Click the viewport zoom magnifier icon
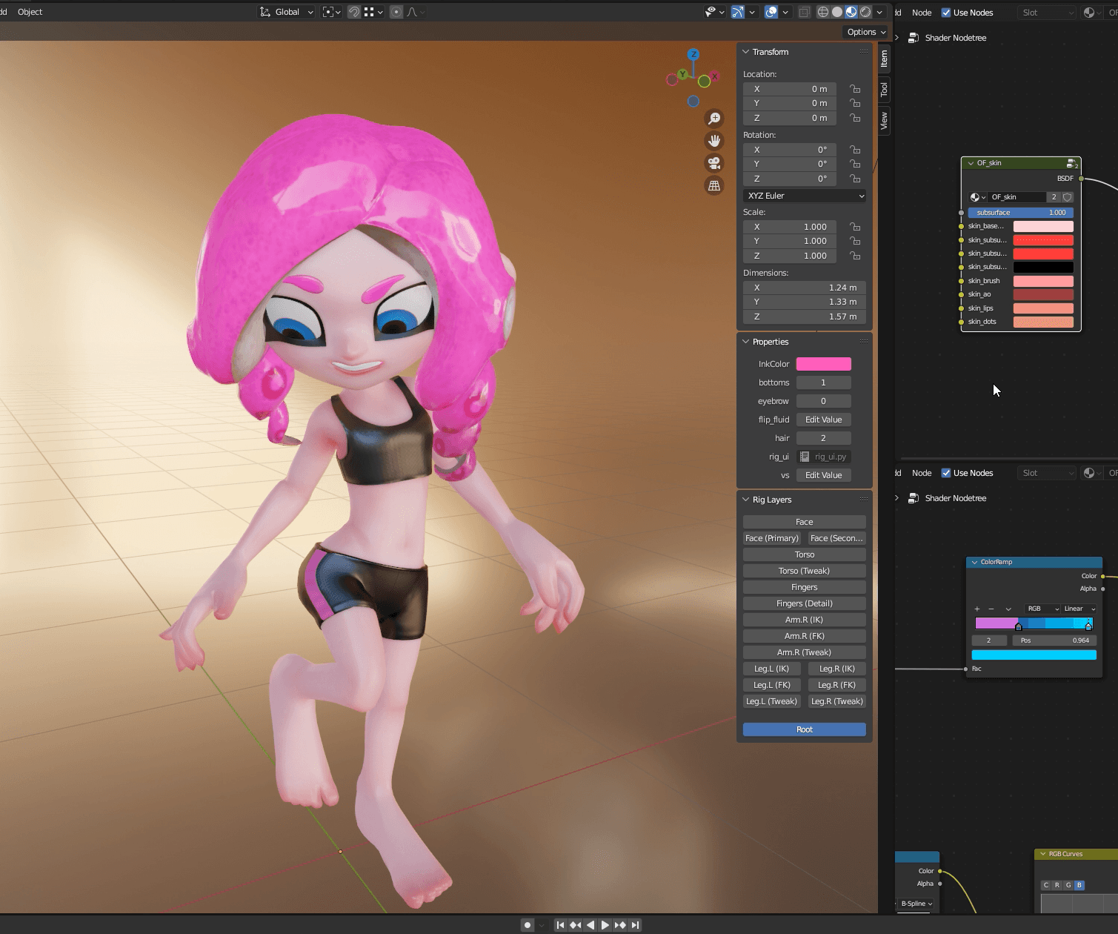1118x934 pixels. coord(714,119)
